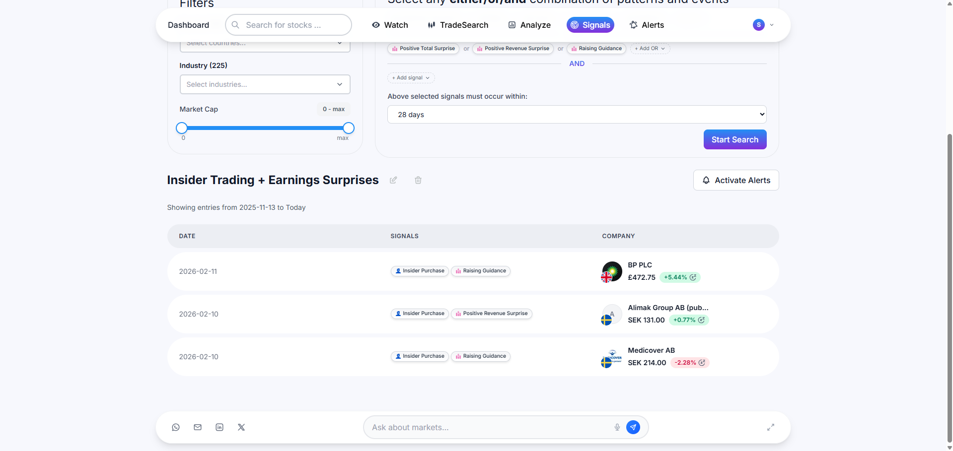This screenshot has height=451, width=953.
Task: Expand the Add signal dropdown
Action: tap(411, 78)
